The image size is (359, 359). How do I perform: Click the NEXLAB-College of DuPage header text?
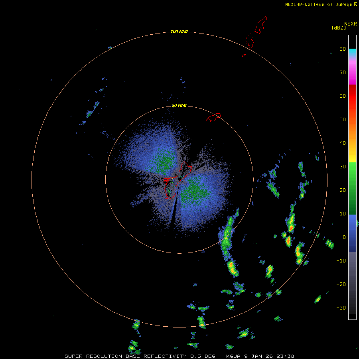click(x=318, y=4)
